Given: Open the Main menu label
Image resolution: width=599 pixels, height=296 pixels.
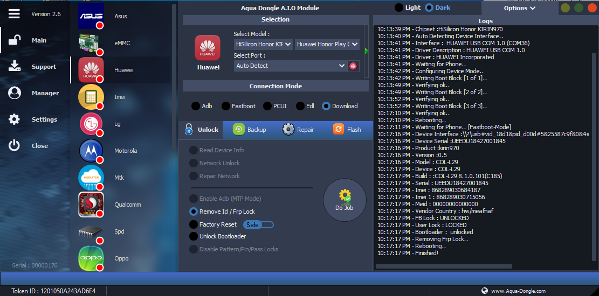Looking at the screenshot, I should [x=39, y=40].
